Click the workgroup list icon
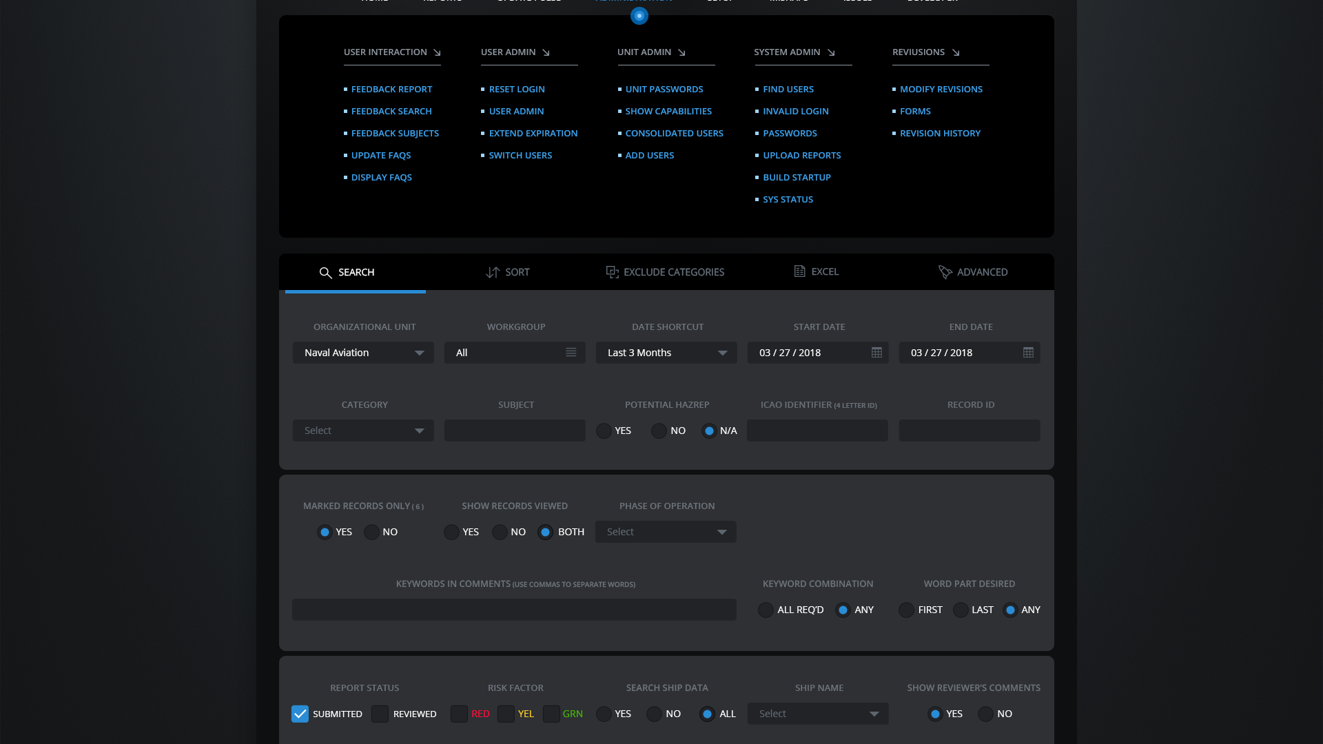Screen dimensions: 1323x744 click(571, 353)
